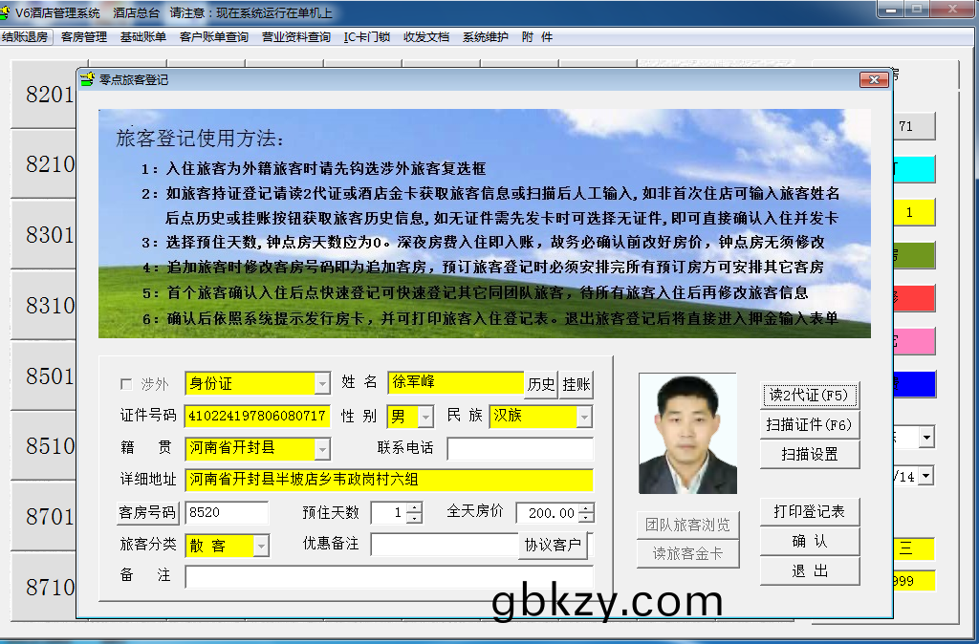Viewport: 979px width, 644px height.
Task: Click the guest ID photo thumbnail
Action: (687, 433)
